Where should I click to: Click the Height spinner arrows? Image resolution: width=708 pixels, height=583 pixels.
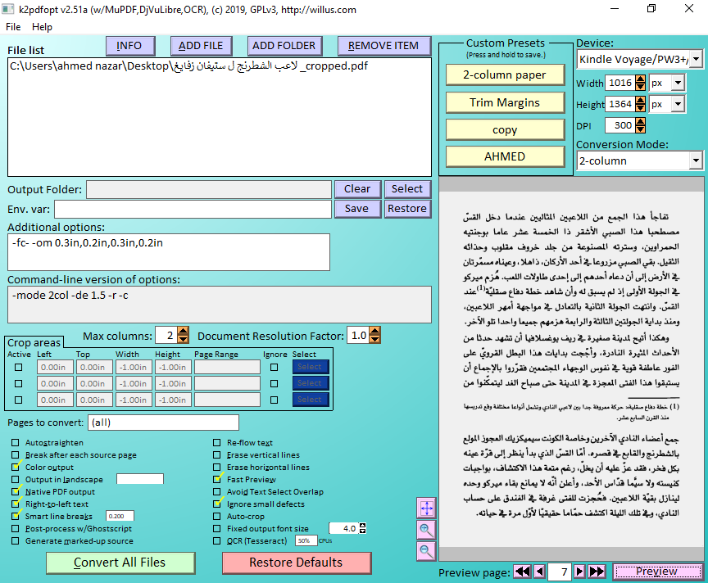pyautogui.click(x=640, y=104)
